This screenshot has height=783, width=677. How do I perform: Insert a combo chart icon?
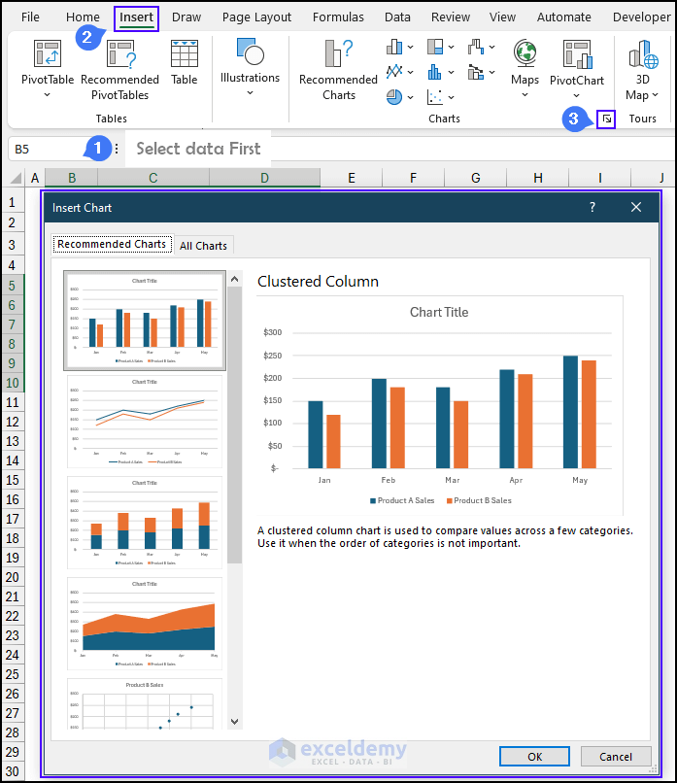click(476, 72)
